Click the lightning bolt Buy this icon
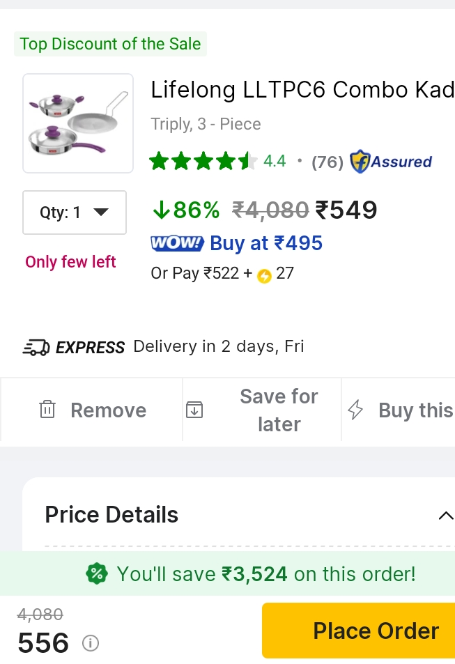455x664 pixels. pyautogui.click(x=355, y=410)
